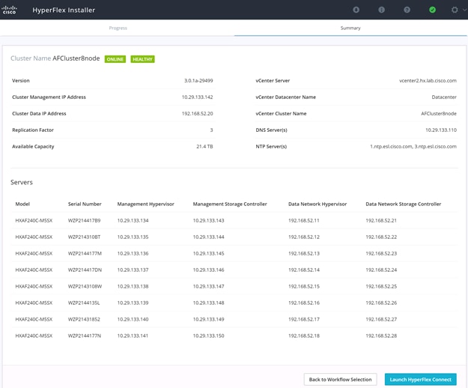Select hypervisor IP 10.29.133.139

pos(133,303)
